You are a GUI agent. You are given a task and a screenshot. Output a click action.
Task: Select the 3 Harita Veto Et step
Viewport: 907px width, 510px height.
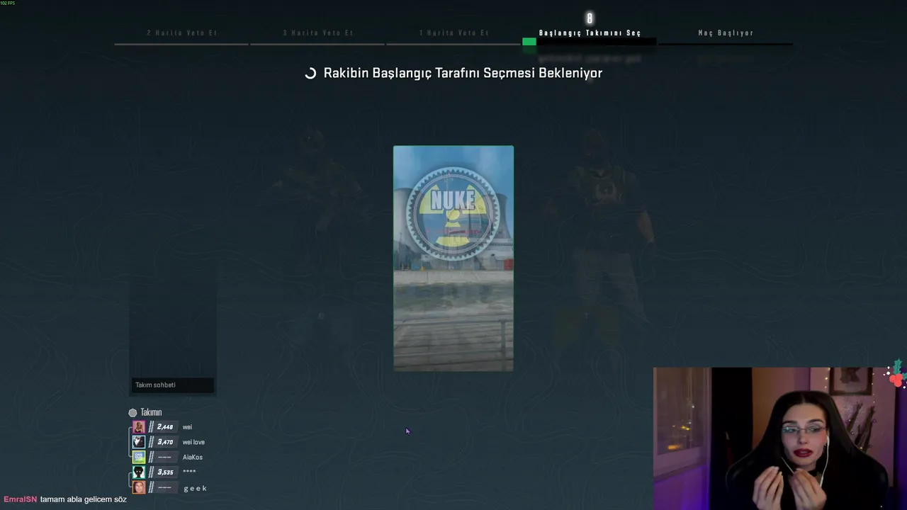point(317,33)
